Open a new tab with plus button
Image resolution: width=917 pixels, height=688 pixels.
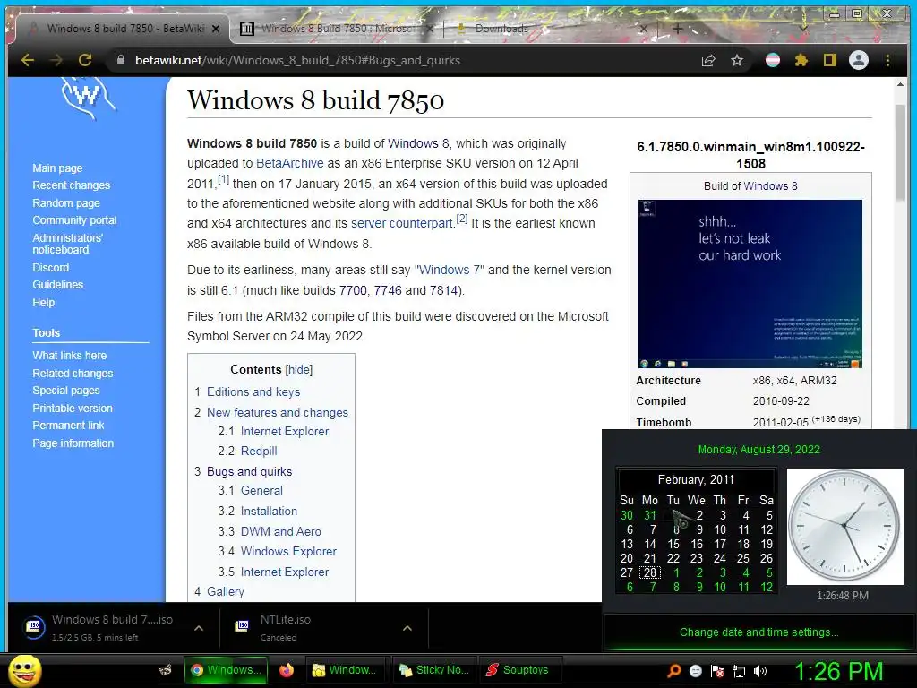677,28
